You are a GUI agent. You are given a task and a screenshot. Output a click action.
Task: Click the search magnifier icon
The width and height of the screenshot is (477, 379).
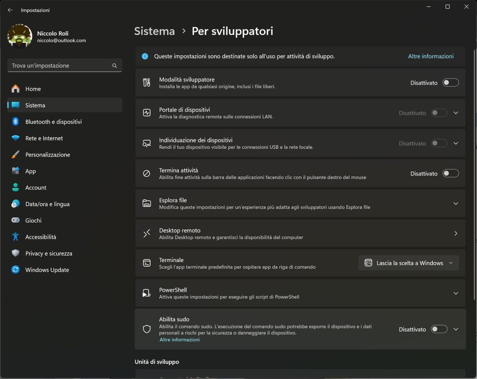(x=114, y=66)
